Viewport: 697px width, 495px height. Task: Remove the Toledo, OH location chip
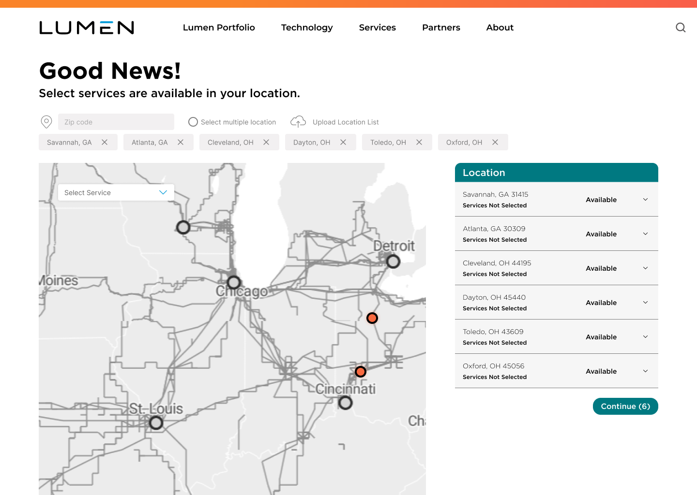click(419, 142)
